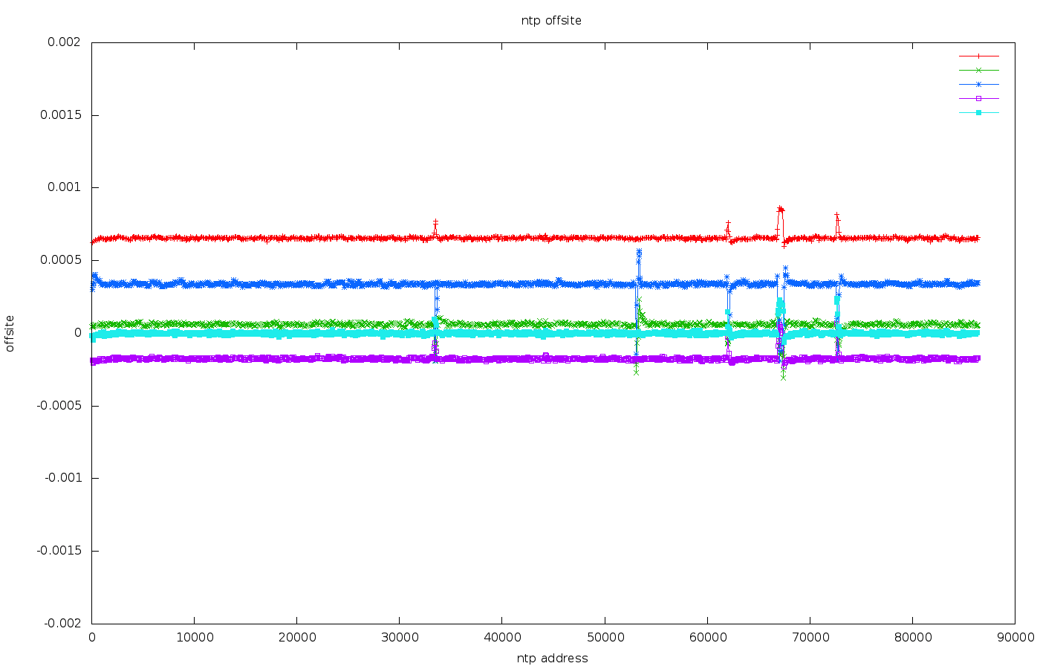1040x669 pixels.
Task: Click the -0.0015 y-axis tick label
Action: click(x=59, y=551)
